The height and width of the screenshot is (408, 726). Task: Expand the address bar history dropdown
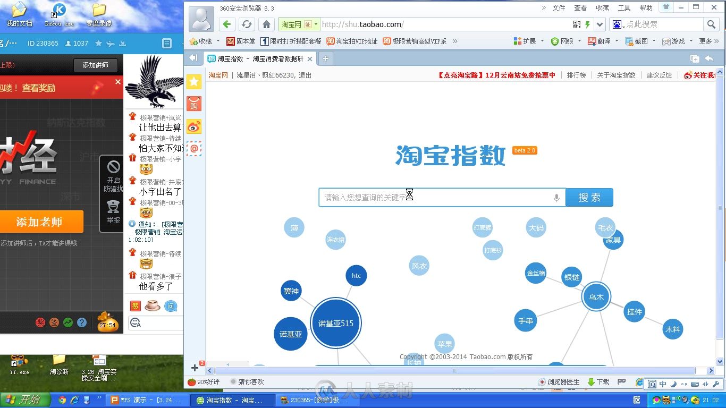[600, 24]
